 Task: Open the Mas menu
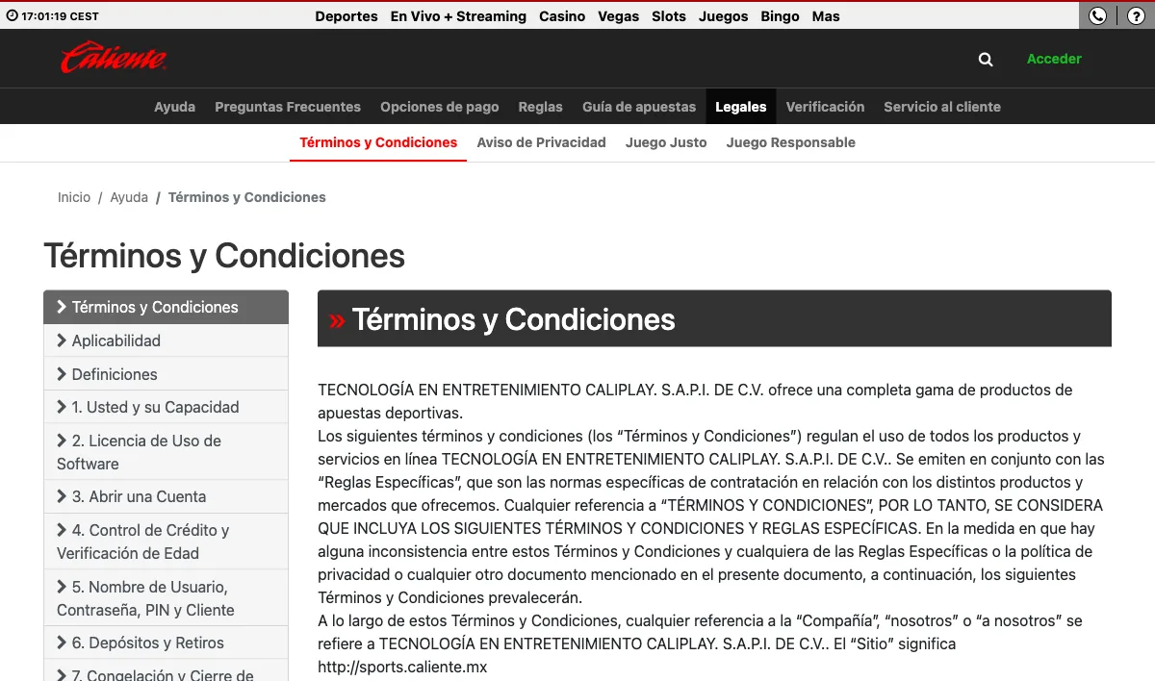click(826, 16)
